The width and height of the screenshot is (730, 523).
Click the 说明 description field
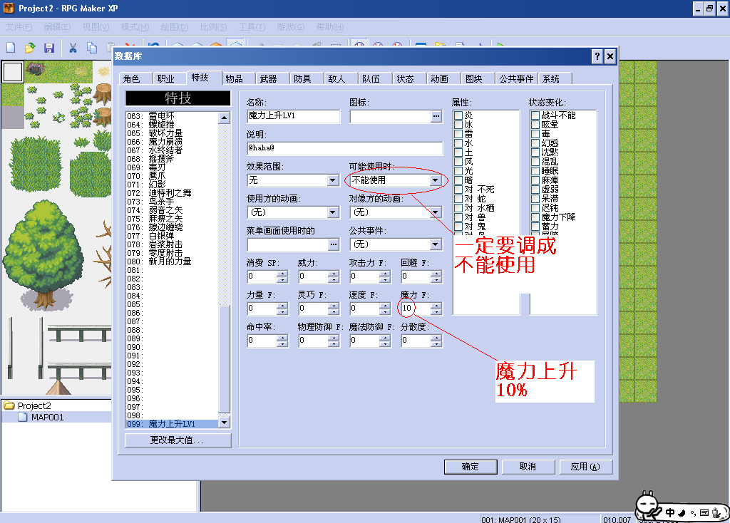pos(344,148)
